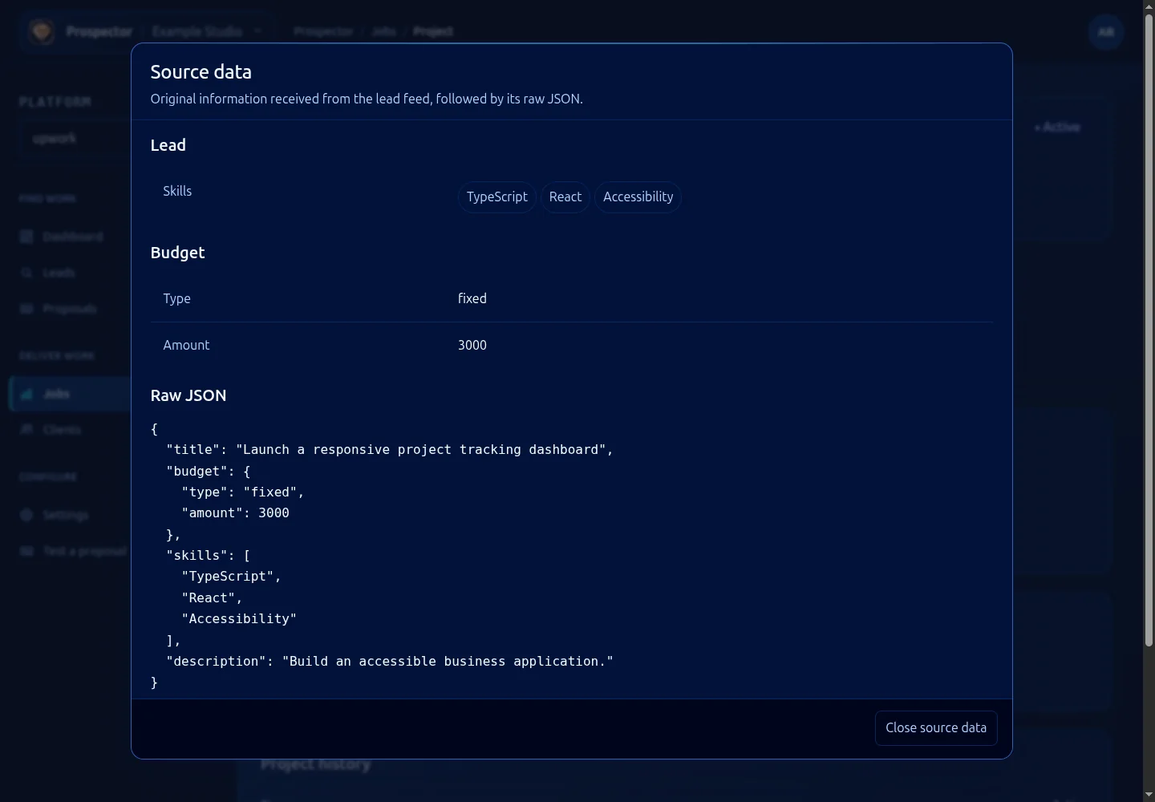Click the Close source data button

pos(936,728)
